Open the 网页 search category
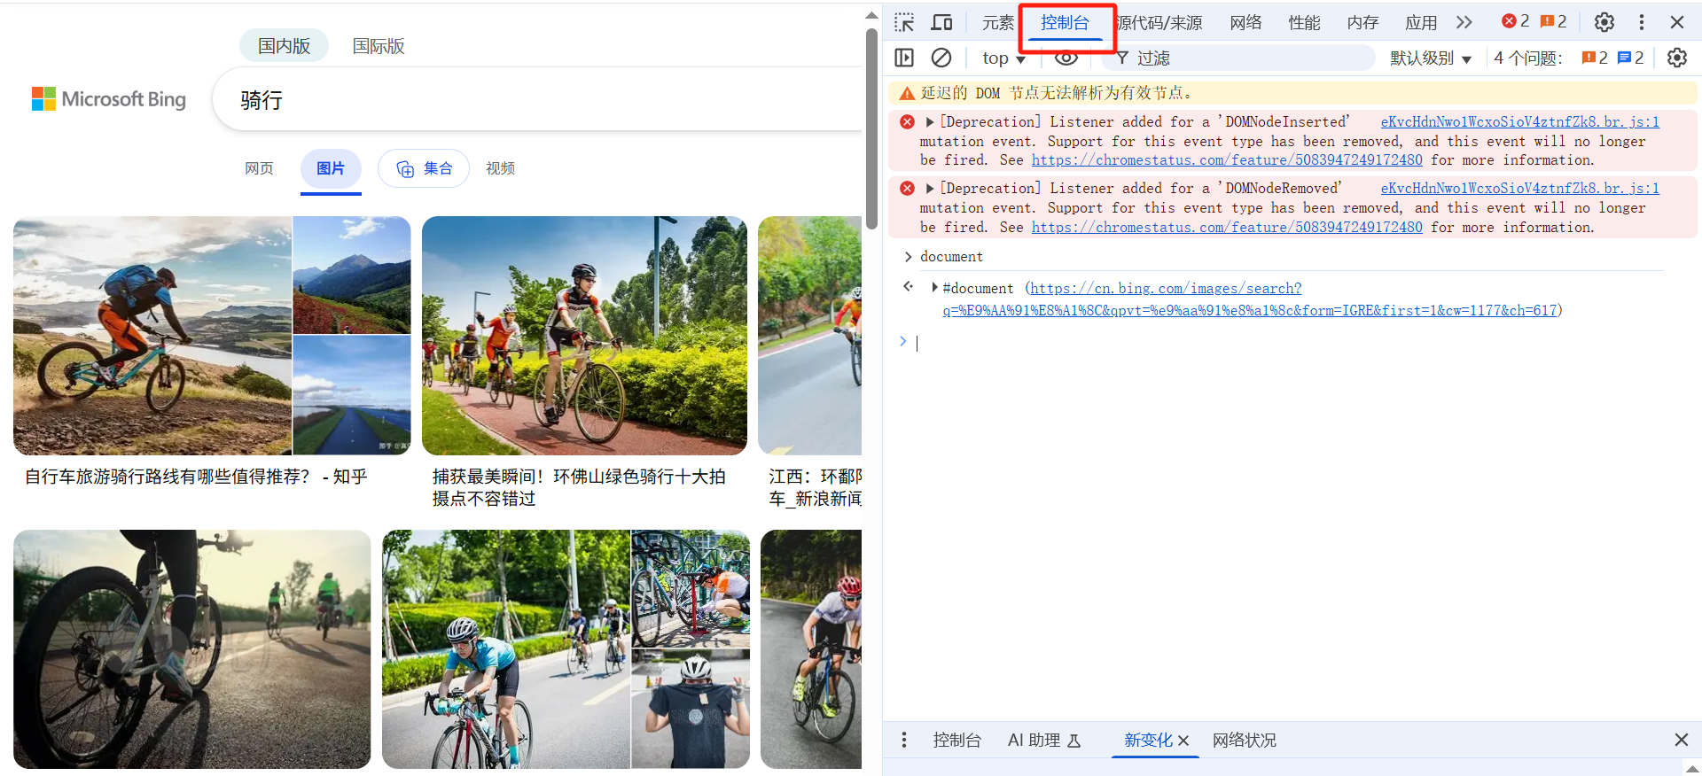The width and height of the screenshot is (1702, 776). (259, 168)
